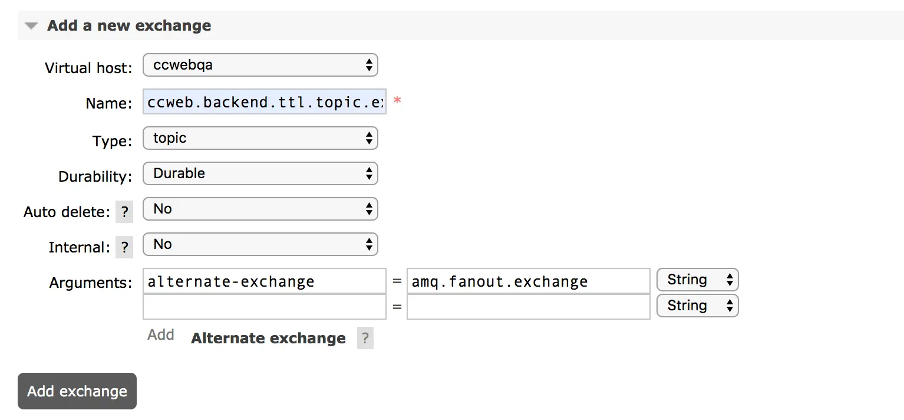
Task: Click the exchange Name input field
Action: [x=265, y=102]
